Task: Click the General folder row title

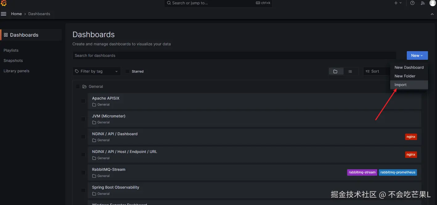Action: tap(96, 87)
